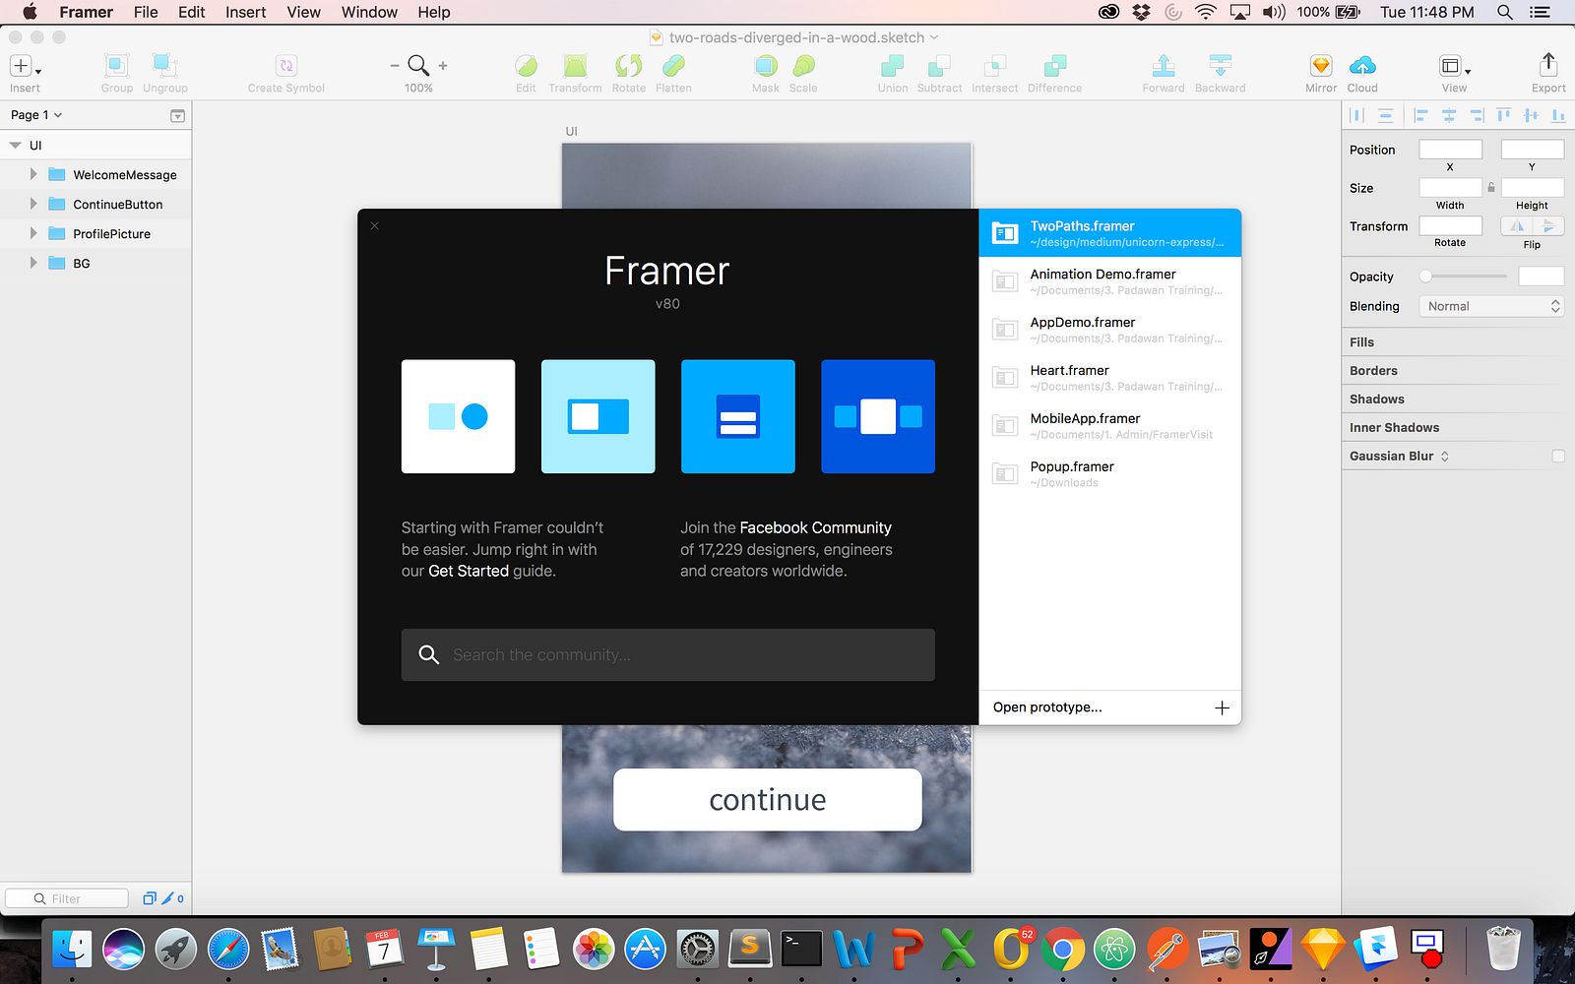Click the zoom magnifier icon in the toolbar
The height and width of the screenshot is (984, 1575).
(418, 66)
